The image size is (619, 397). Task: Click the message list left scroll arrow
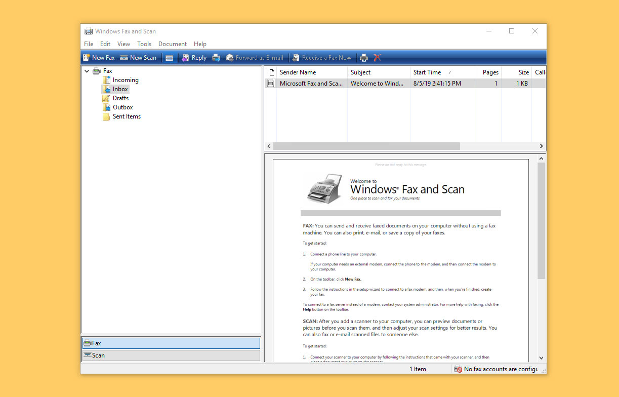pyautogui.click(x=269, y=146)
